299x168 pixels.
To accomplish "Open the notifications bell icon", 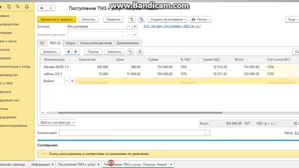I will coord(27,7).
